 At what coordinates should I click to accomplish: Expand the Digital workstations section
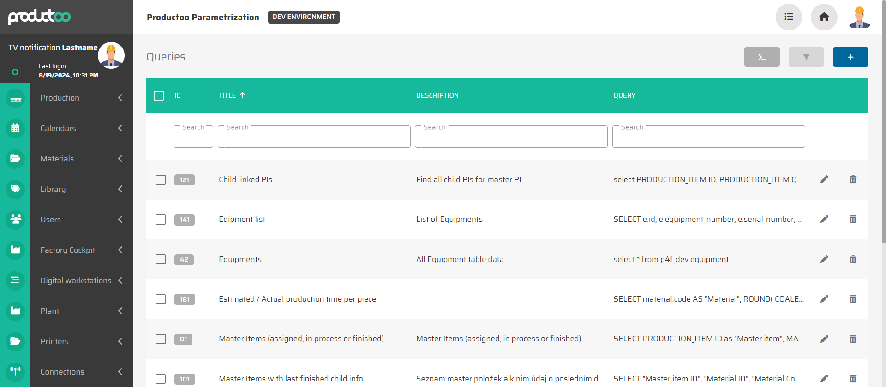76,280
